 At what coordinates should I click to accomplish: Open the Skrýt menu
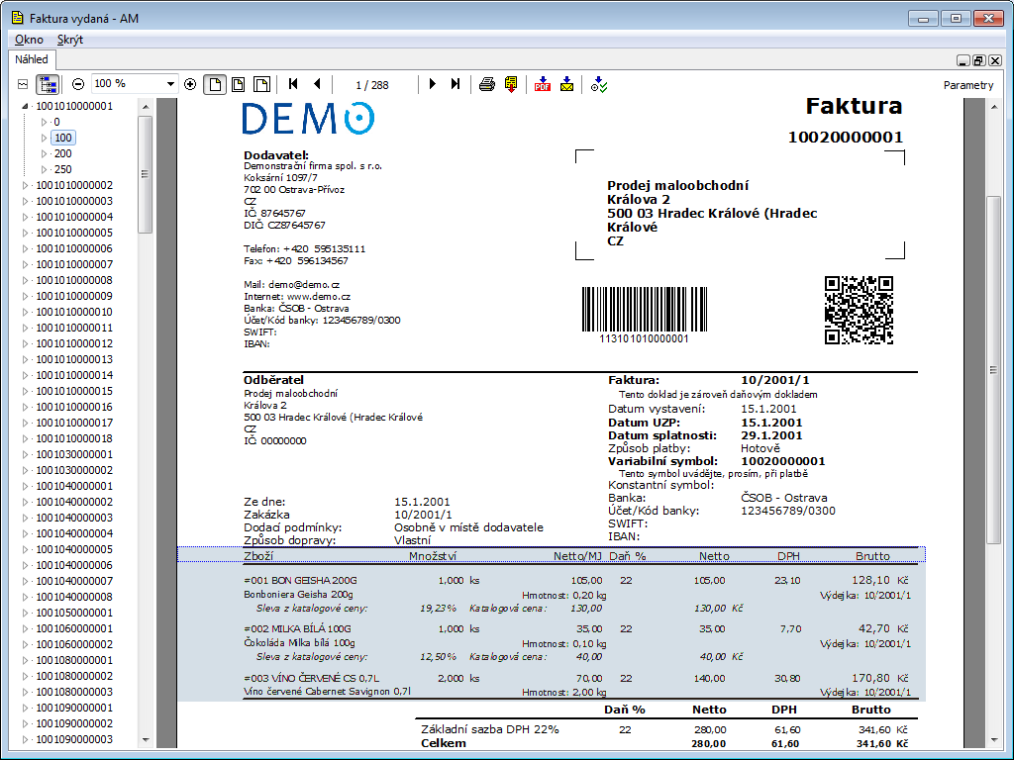tap(70, 40)
